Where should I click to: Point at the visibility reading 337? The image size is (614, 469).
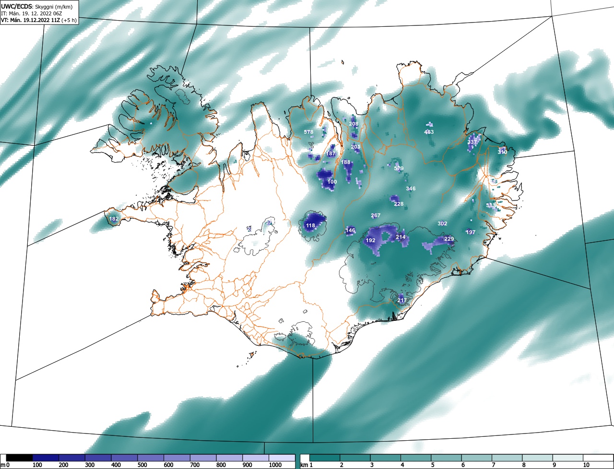(x=472, y=142)
